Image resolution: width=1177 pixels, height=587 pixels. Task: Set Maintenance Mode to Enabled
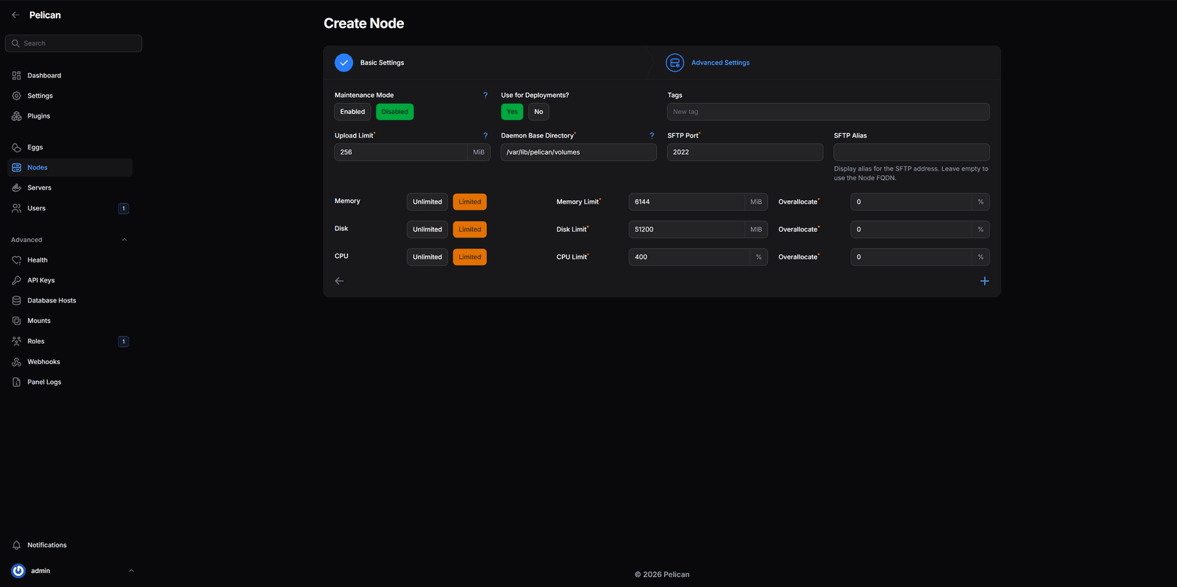(352, 112)
